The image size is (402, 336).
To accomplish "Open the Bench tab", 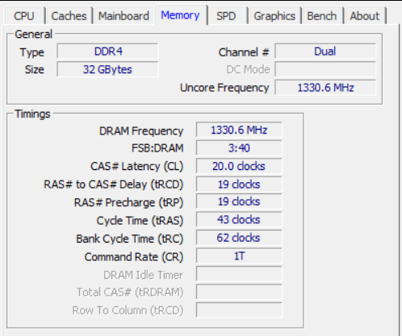I will point(322,16).
